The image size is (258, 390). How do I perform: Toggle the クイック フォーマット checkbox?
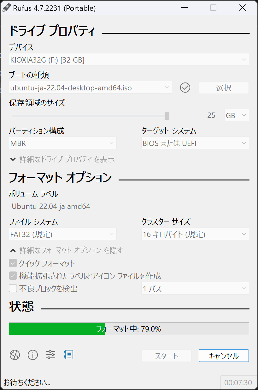13,263
